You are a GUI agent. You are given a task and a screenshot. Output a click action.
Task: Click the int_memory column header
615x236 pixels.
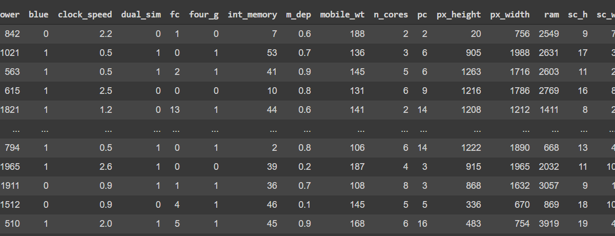253,14
